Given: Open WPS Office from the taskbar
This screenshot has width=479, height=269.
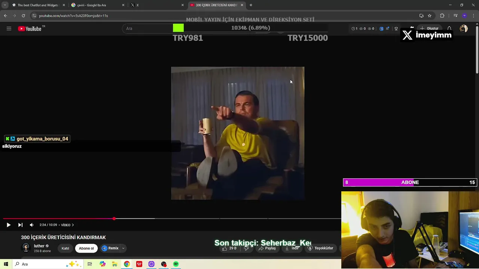Looking at the screenshot, I should coord(139,264).
